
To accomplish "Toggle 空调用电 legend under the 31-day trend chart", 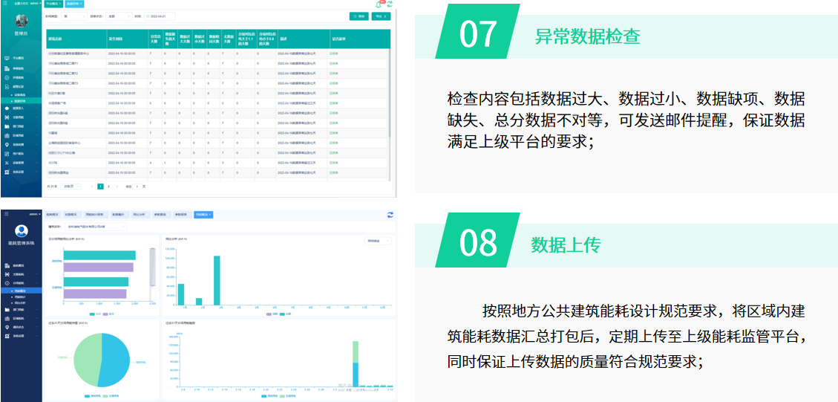I will [289, 396].
